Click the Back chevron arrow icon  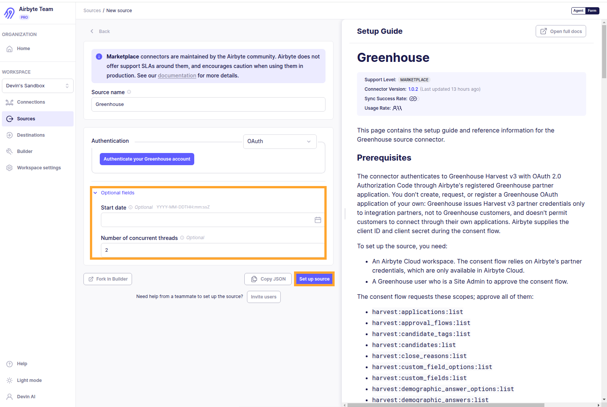coord(92,31)
